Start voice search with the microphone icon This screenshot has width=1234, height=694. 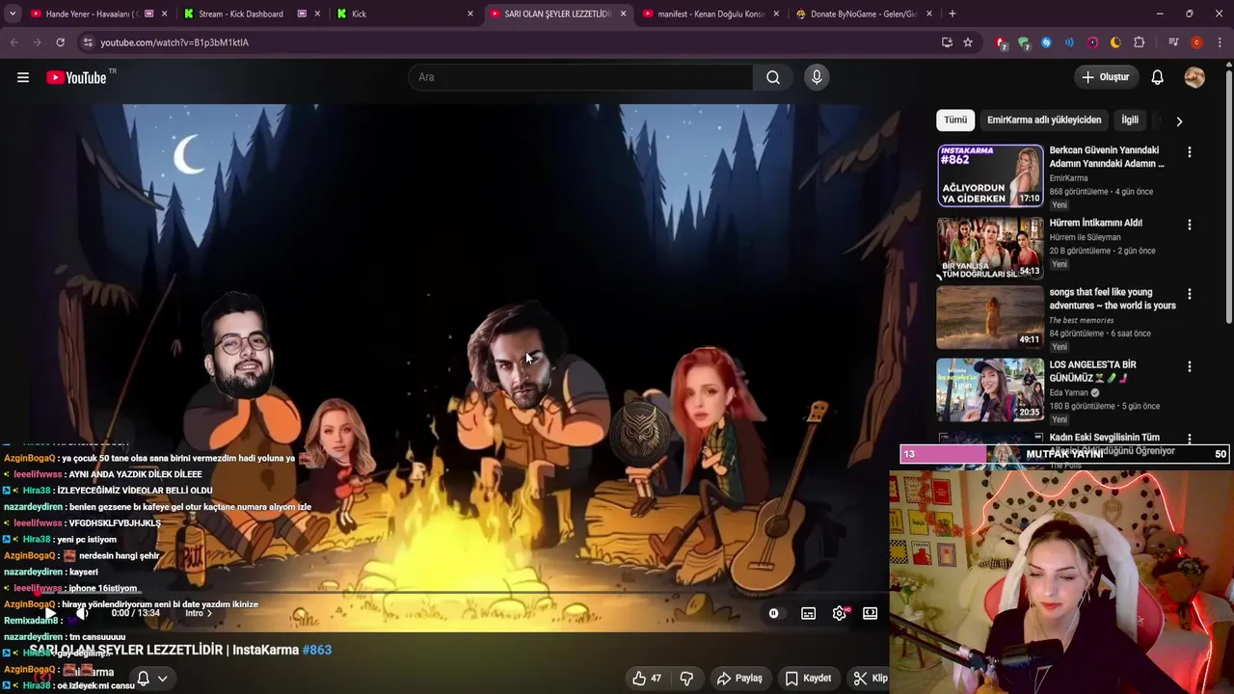click(817, 77)
